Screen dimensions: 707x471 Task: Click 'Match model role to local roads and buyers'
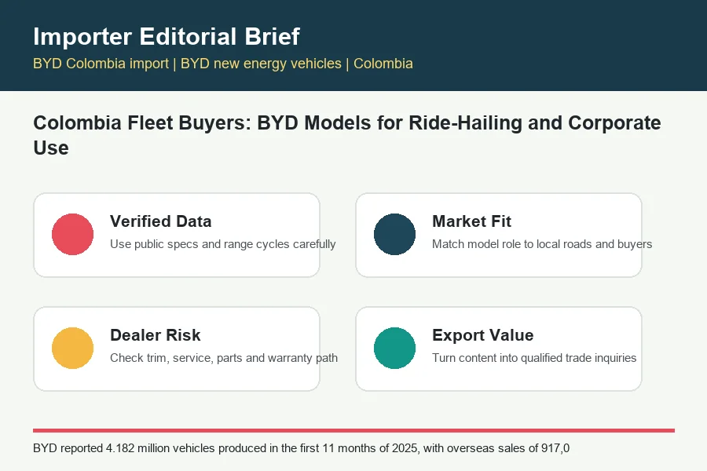click(x=542, y=244)
